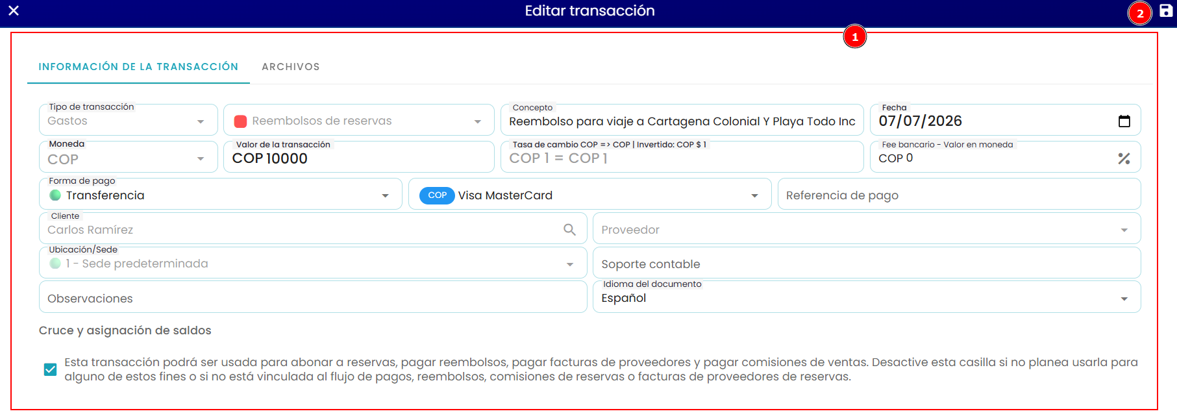Click the Referencia de pago field

point(960,195)
